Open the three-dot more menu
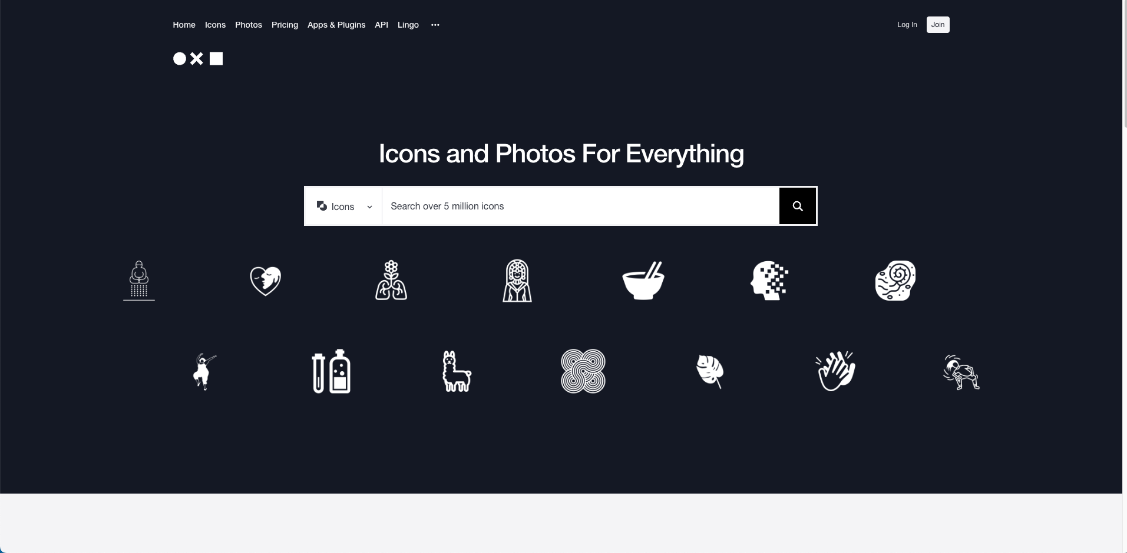 tap(435, 25)
